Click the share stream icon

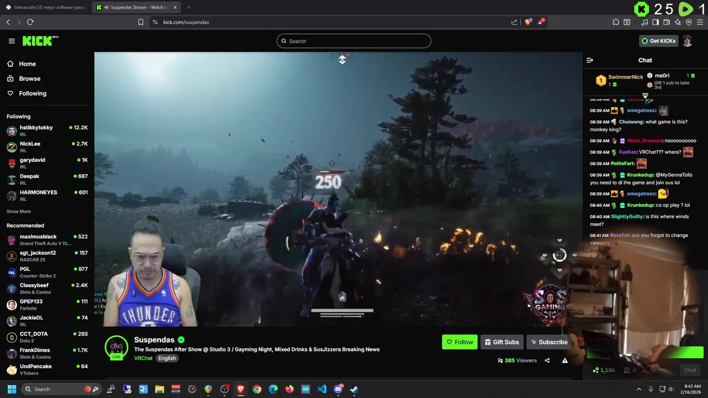pos(547,360)
